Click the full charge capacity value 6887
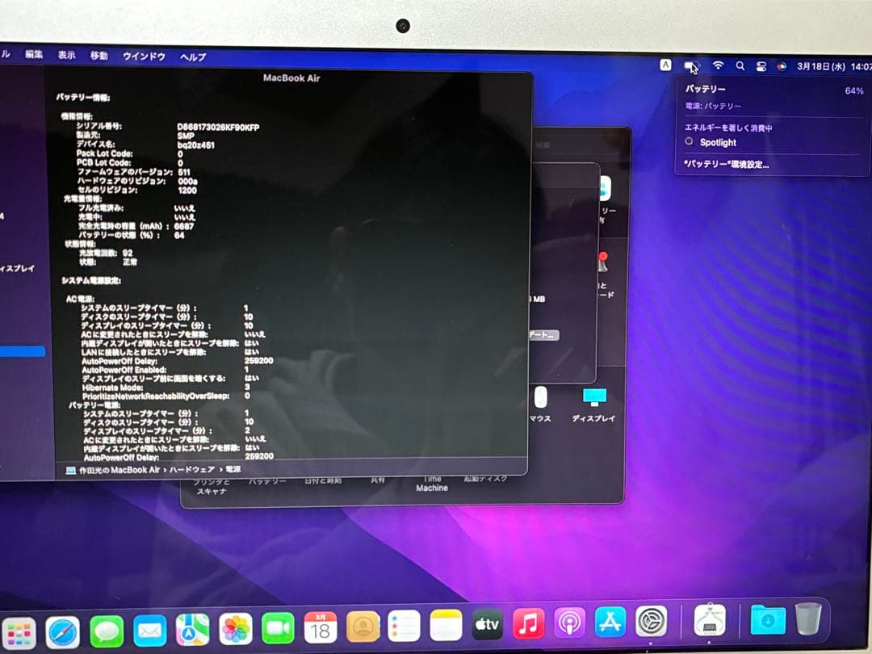Image resolution: width=872 pixels, height=654 pixels. pos(183,226)
